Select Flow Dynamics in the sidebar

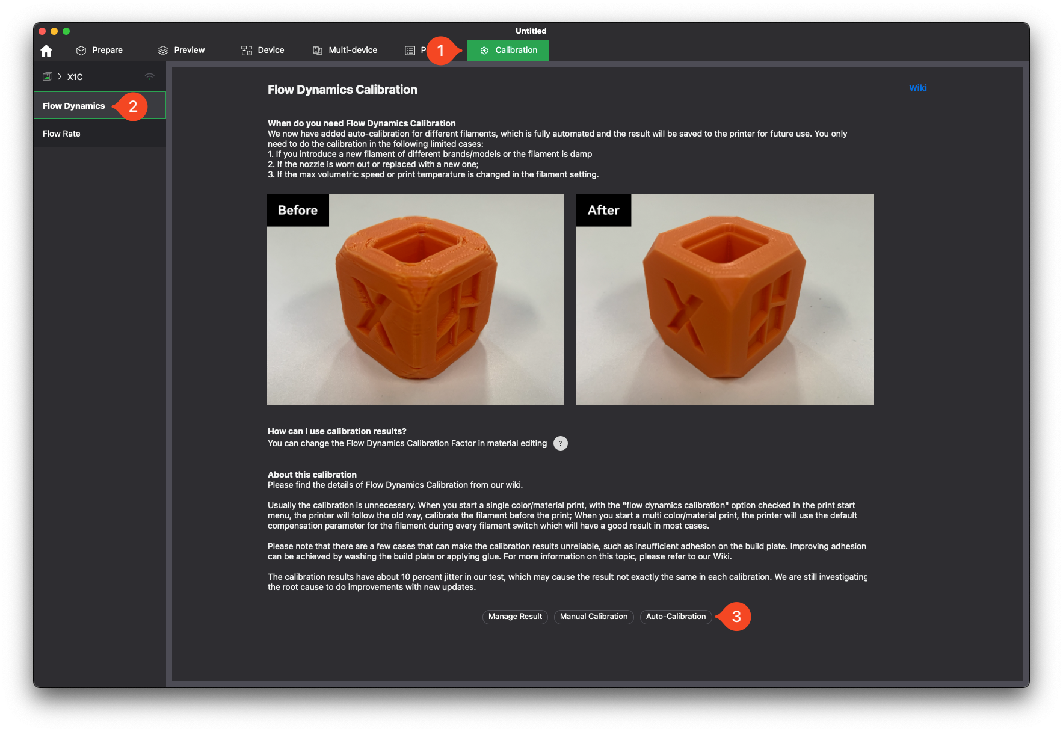pyautogui.click(x=74, y=106)
